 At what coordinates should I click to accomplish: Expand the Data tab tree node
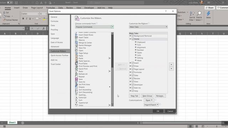click(x=130, y=75)
